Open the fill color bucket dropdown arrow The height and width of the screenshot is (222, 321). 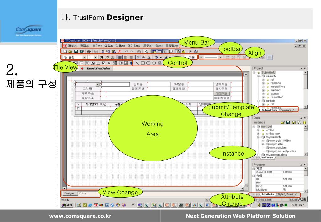[161, 57]
